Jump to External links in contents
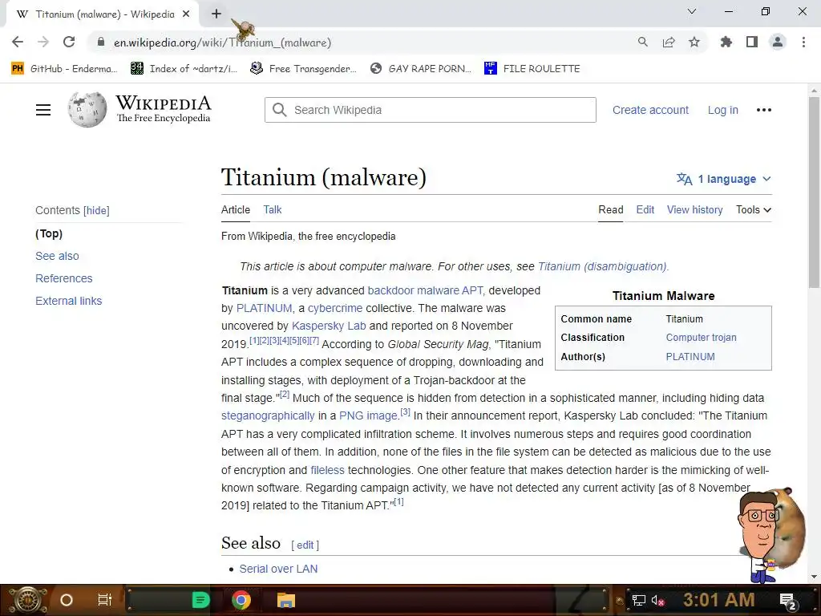Image resolution: width=821 pixels, height=616 pixels. (69, 302)
